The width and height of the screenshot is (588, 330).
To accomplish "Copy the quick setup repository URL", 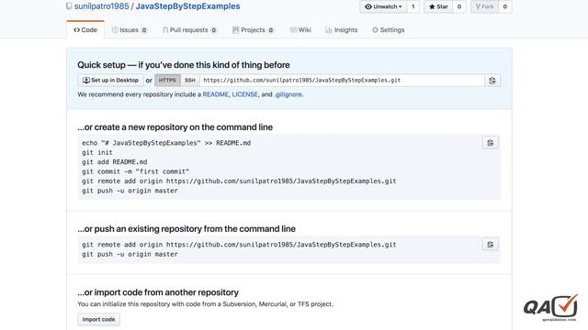I will coord(492,81).
